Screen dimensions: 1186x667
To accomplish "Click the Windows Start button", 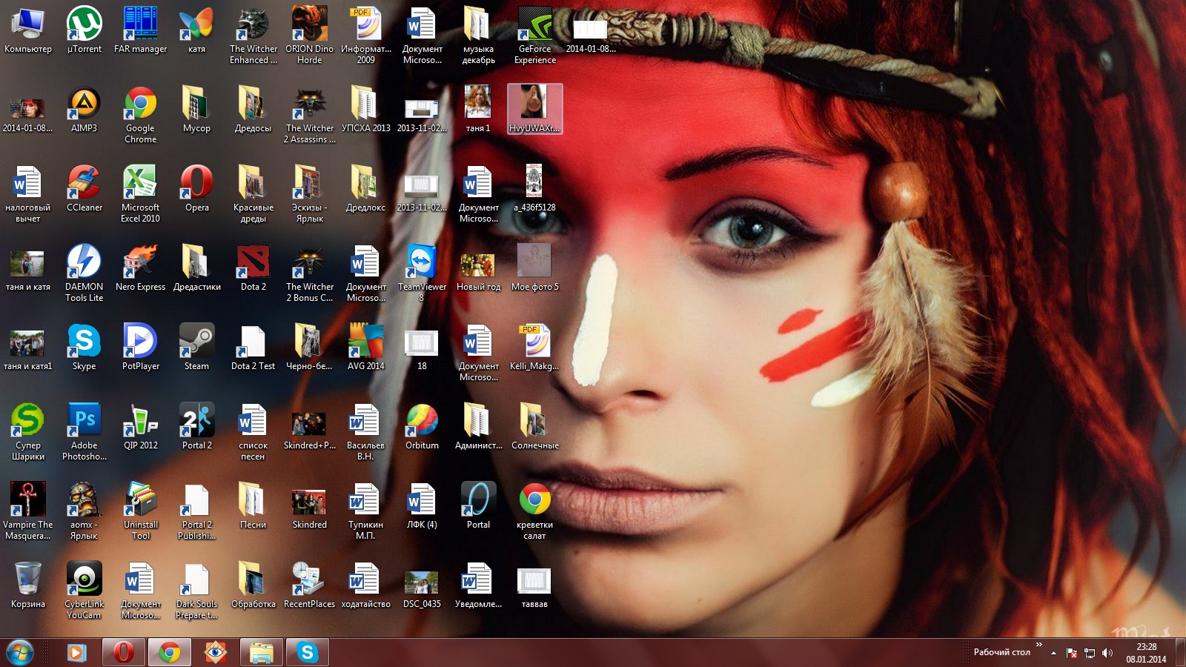I will tap(20, 652).
